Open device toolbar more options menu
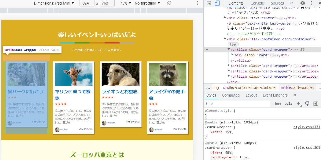This screenshot has height=160, width=321. 198,3
